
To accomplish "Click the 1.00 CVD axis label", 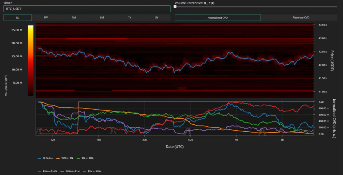I will click(x=320, y=102).
